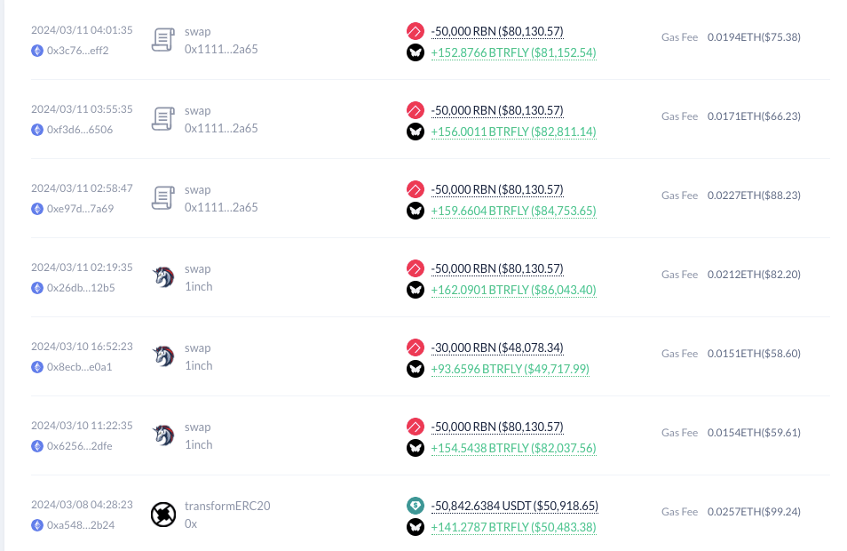
Task: Open transaction hash 0xa548...2b24
Action: 81,525
